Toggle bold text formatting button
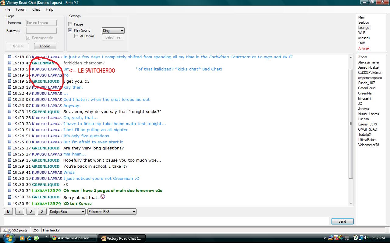The image size is (390, 243). [8, 212]
